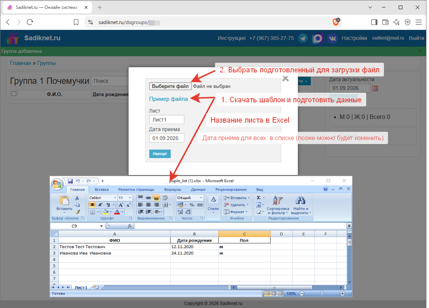Image resolution: width=429 pixels, height=308 pixels.
Task: Click the Excel zoom slider handle
Action: pyautogui.click(x=322, y=293)
